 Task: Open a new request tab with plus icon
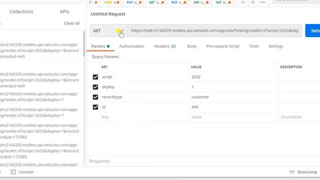[x=253, y=2]
